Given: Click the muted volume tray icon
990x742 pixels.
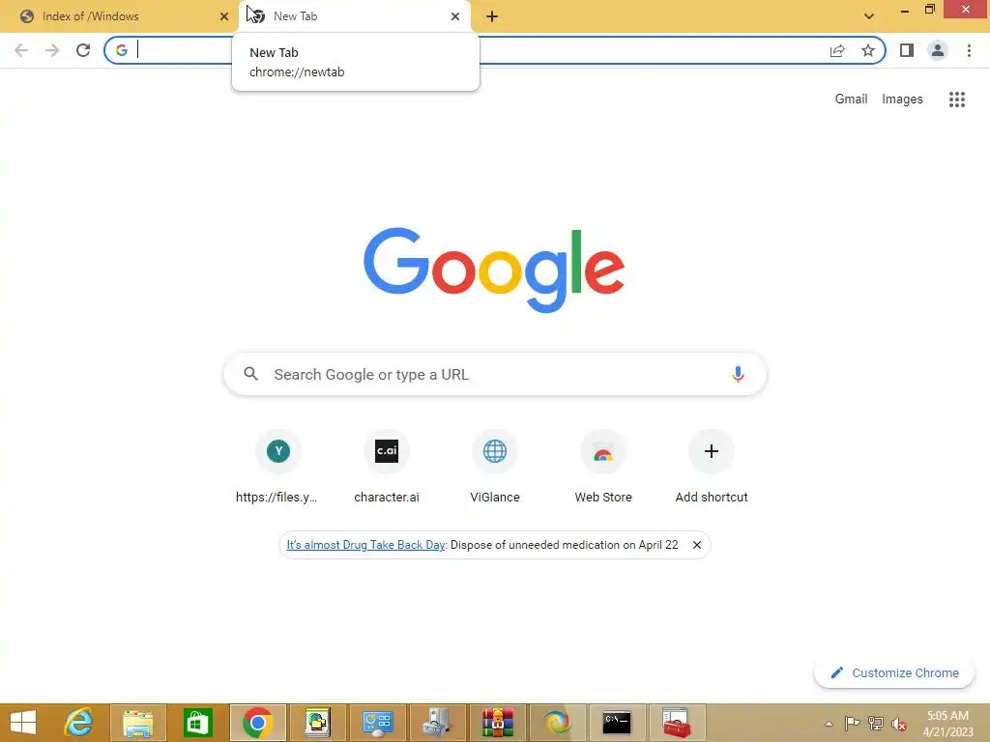Looking at the screenshot, I should click(x=899, y=724).
